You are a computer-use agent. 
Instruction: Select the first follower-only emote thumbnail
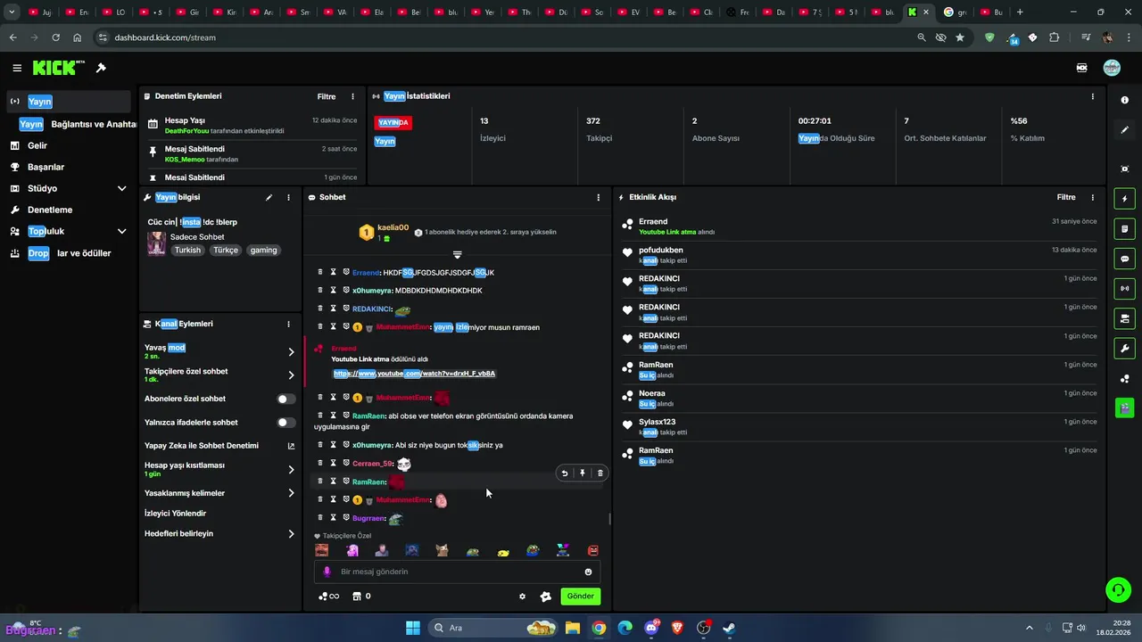pyautogui.click(x=322, y=551)
